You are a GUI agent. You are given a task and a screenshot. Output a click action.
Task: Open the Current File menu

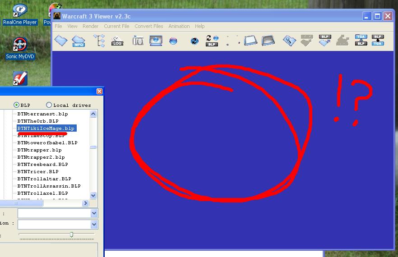(116, 26)
